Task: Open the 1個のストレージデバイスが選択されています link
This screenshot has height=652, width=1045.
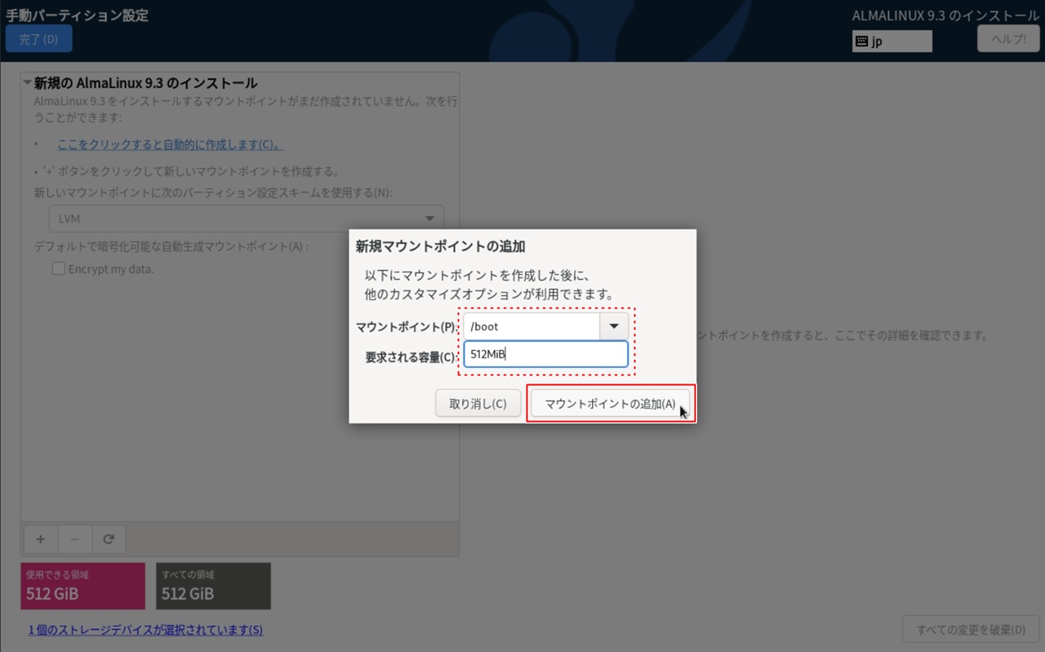Action: tap(145, 630)
